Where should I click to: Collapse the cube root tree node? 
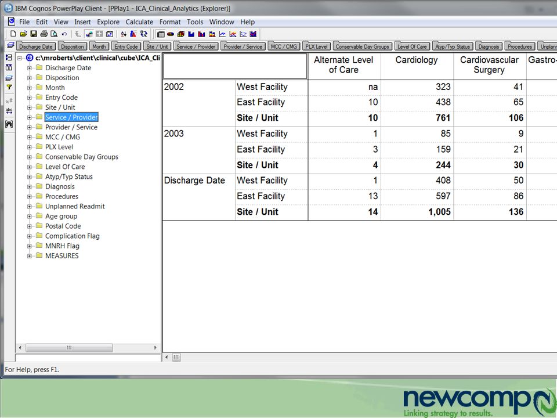[x=20, y=58]
